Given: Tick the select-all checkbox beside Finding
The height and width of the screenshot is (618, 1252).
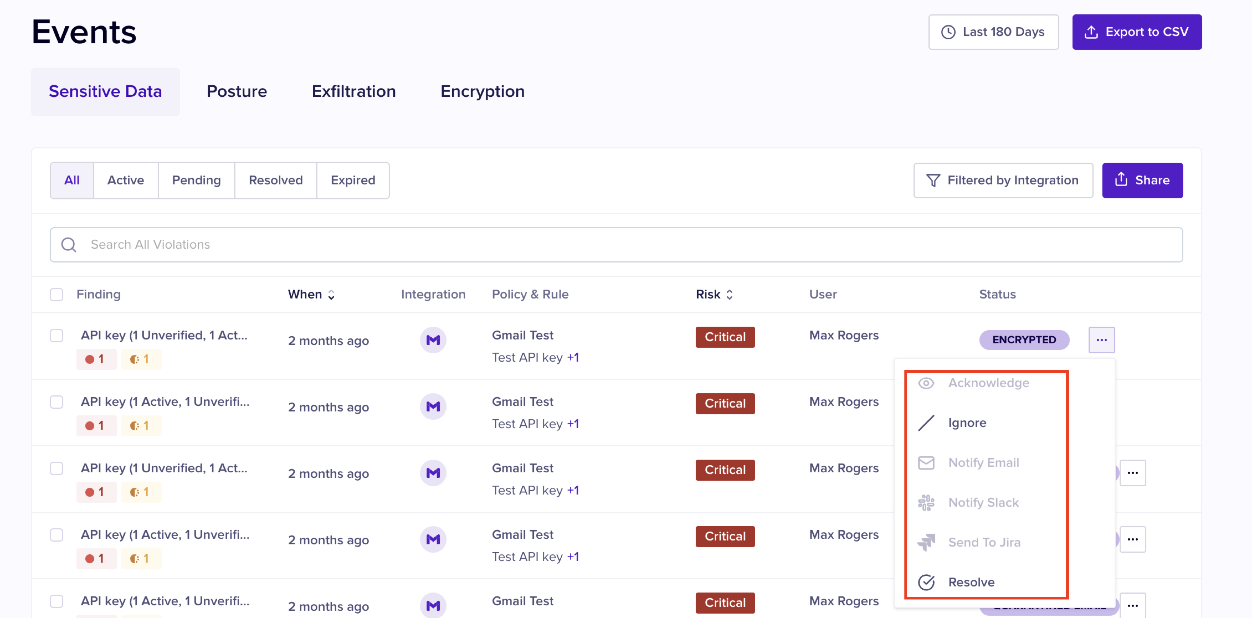Looking at the screenshot, I should pos(57,294).
